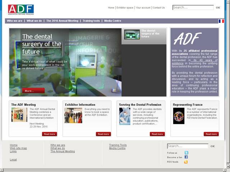Go to Your account
Image resolution: width=230 pixels, height=172 pixels.
143,8
